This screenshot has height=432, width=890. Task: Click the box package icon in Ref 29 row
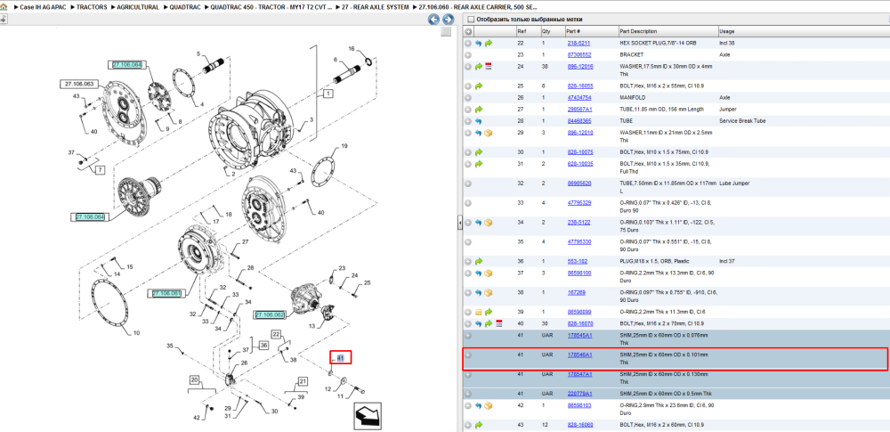coord(488,133)
